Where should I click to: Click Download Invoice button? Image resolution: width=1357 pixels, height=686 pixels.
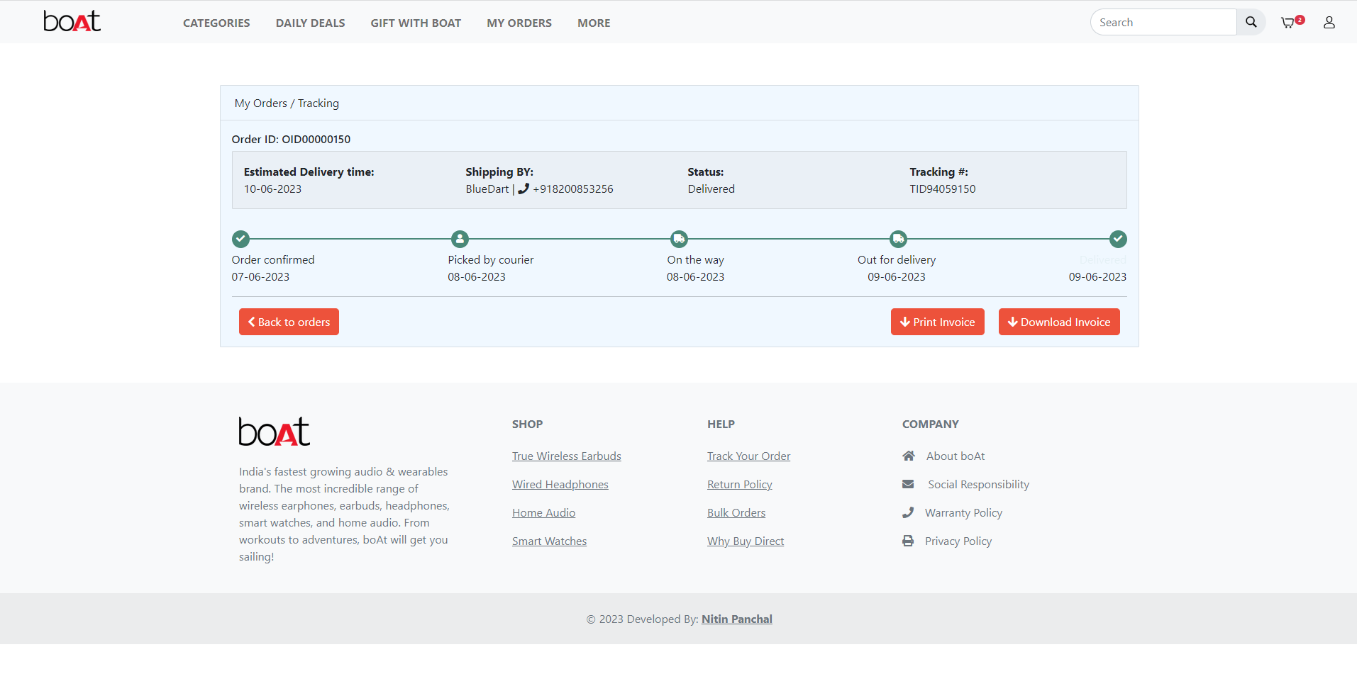(1059, 322)
